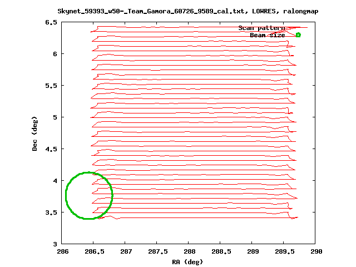Click the 'Scan pattern' legend label
This screenshot has height=267, width=356.
(261, 28)
